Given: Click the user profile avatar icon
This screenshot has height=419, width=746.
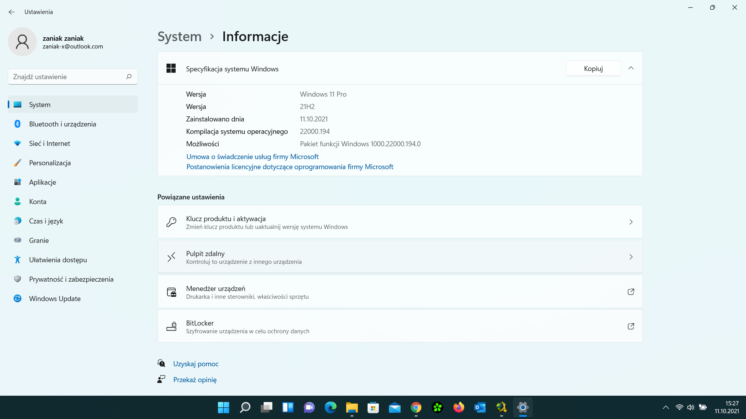Looking at the screenshot, I should (22, 42).
